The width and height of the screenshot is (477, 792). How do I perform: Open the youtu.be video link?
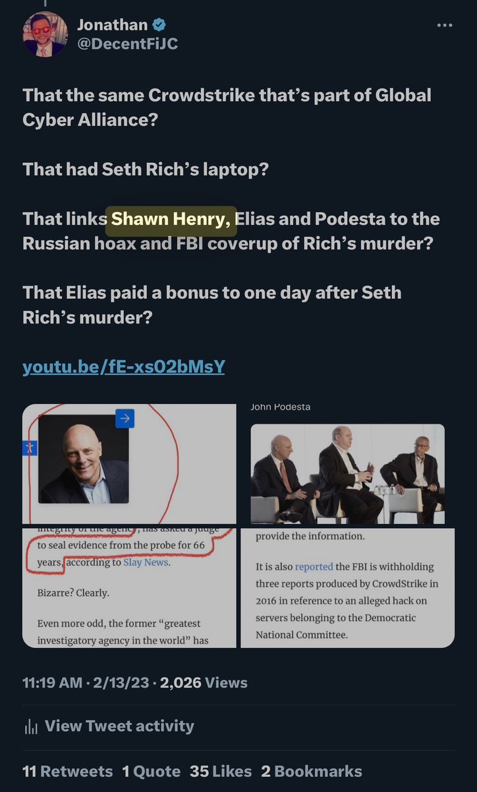124,366
